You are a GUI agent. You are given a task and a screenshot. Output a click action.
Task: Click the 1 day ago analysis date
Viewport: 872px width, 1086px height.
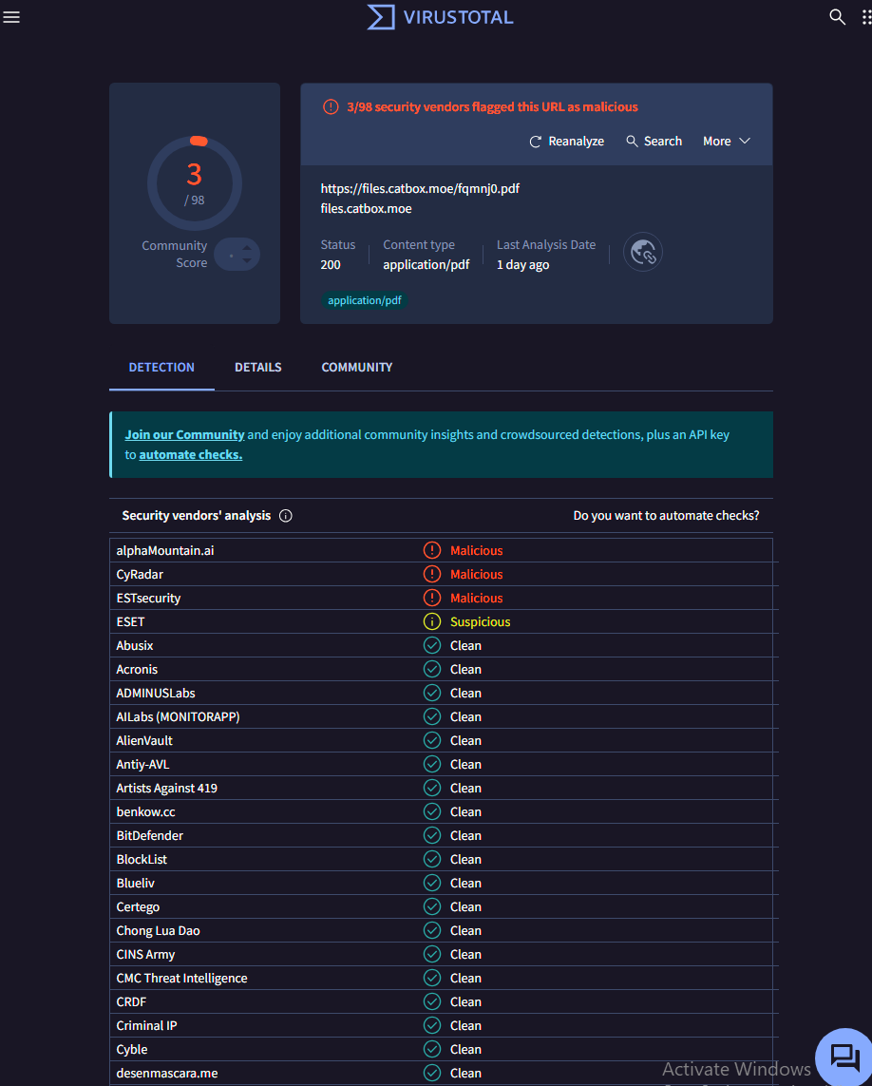click(x=523, y=264)
